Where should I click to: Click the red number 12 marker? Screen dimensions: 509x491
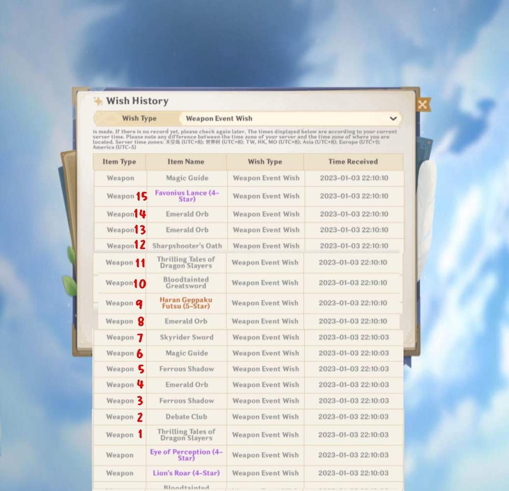point(140,245)
